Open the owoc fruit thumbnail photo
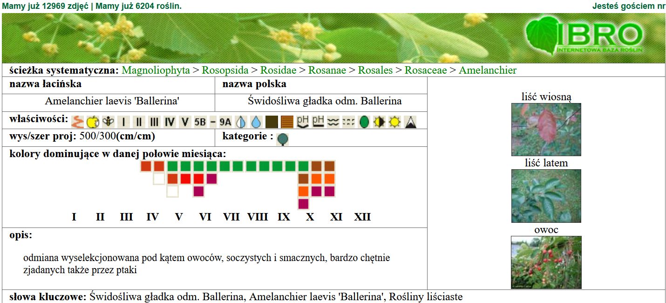The height and width of the screenshot is (303, 666). pos(546,262)
